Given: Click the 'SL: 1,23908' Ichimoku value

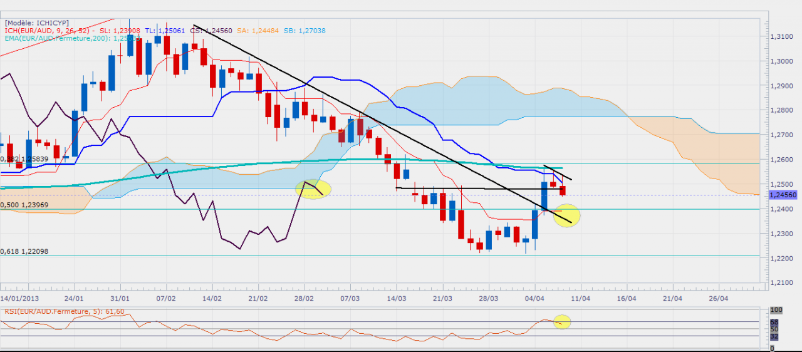Looking at the screenshot, I should point(120,30).
